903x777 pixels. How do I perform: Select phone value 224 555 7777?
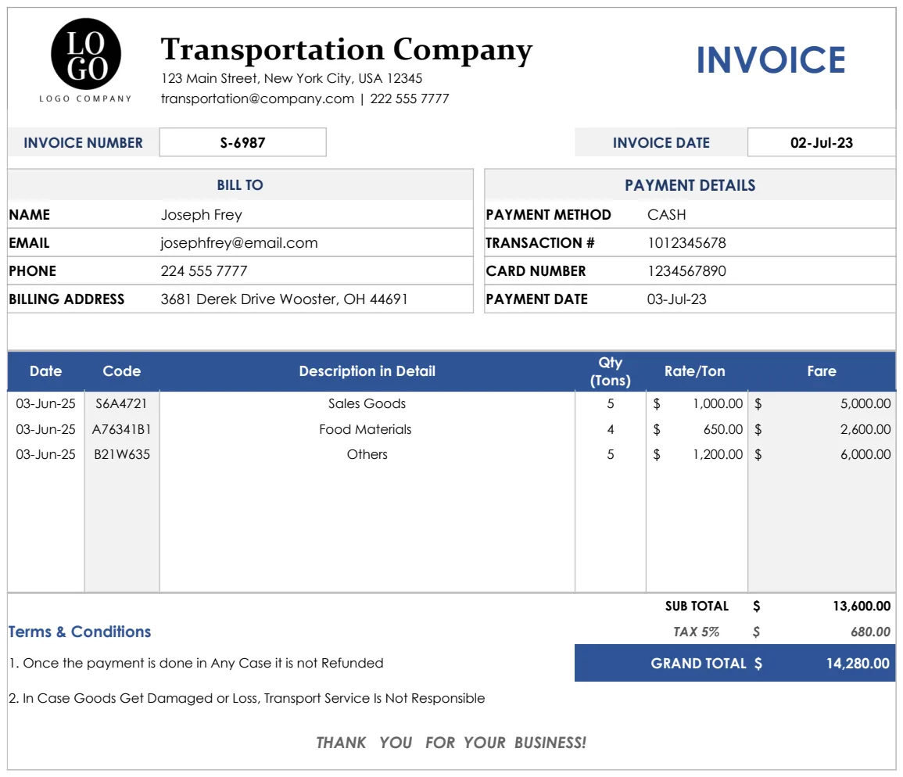coord(204,270)
